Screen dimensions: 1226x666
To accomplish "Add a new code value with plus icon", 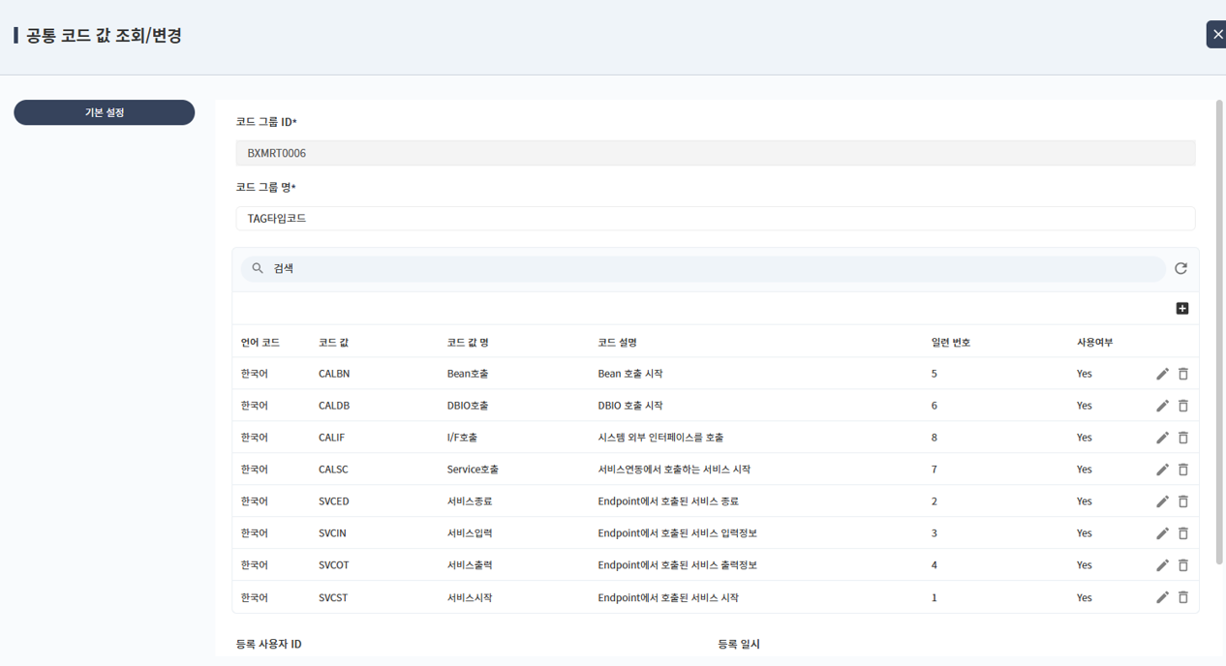I will click(1181, 309).
